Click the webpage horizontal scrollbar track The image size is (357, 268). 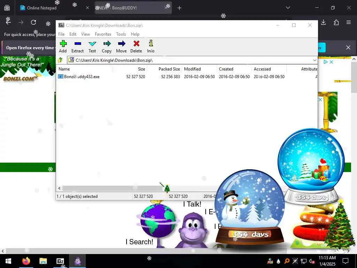click(175, 251)
